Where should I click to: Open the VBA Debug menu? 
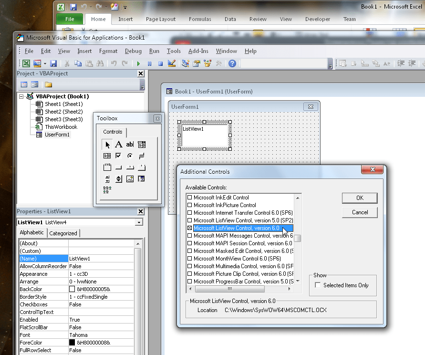click(133, 51)
